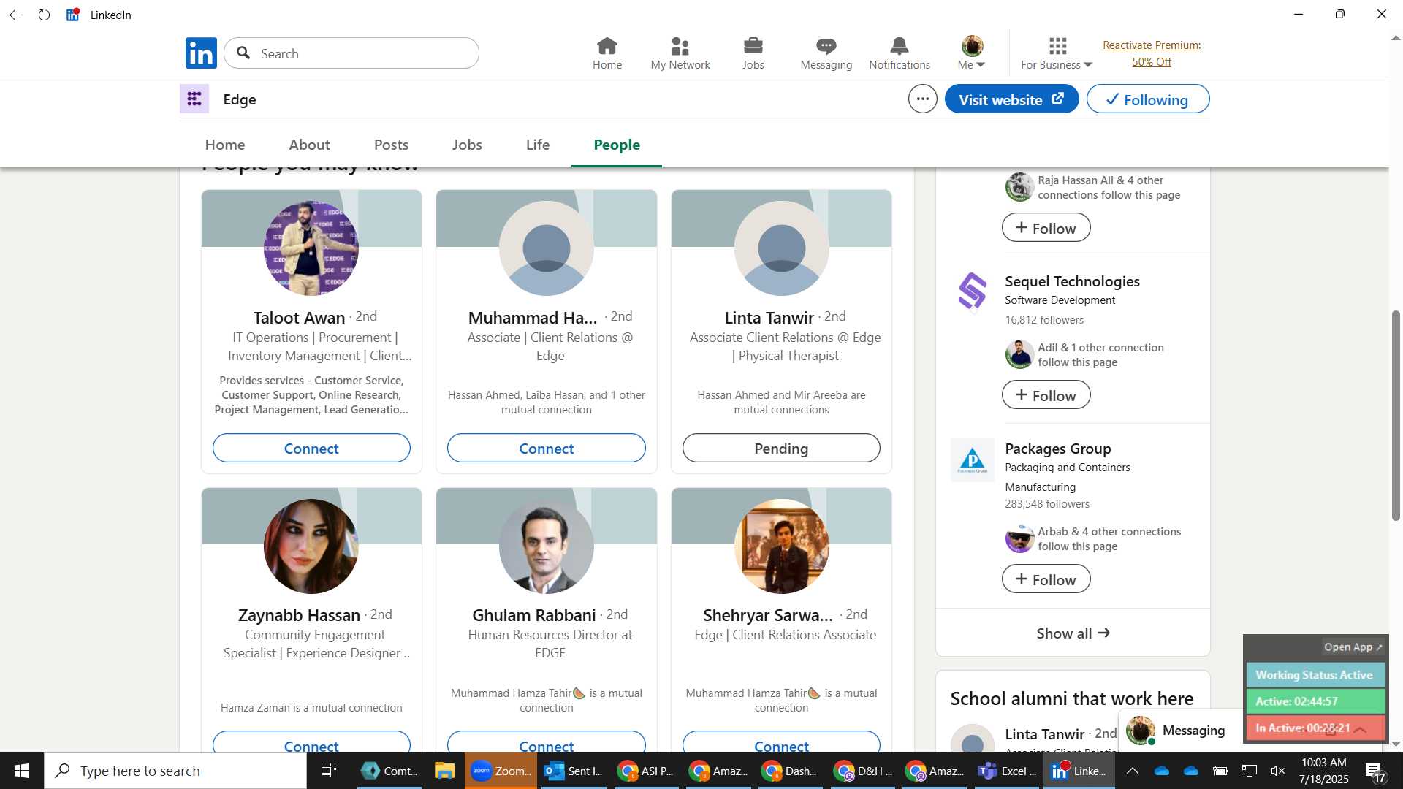The image size is (1403, 789).
Task: Click the taskbar search box
Action: click(x=175, y=771)
